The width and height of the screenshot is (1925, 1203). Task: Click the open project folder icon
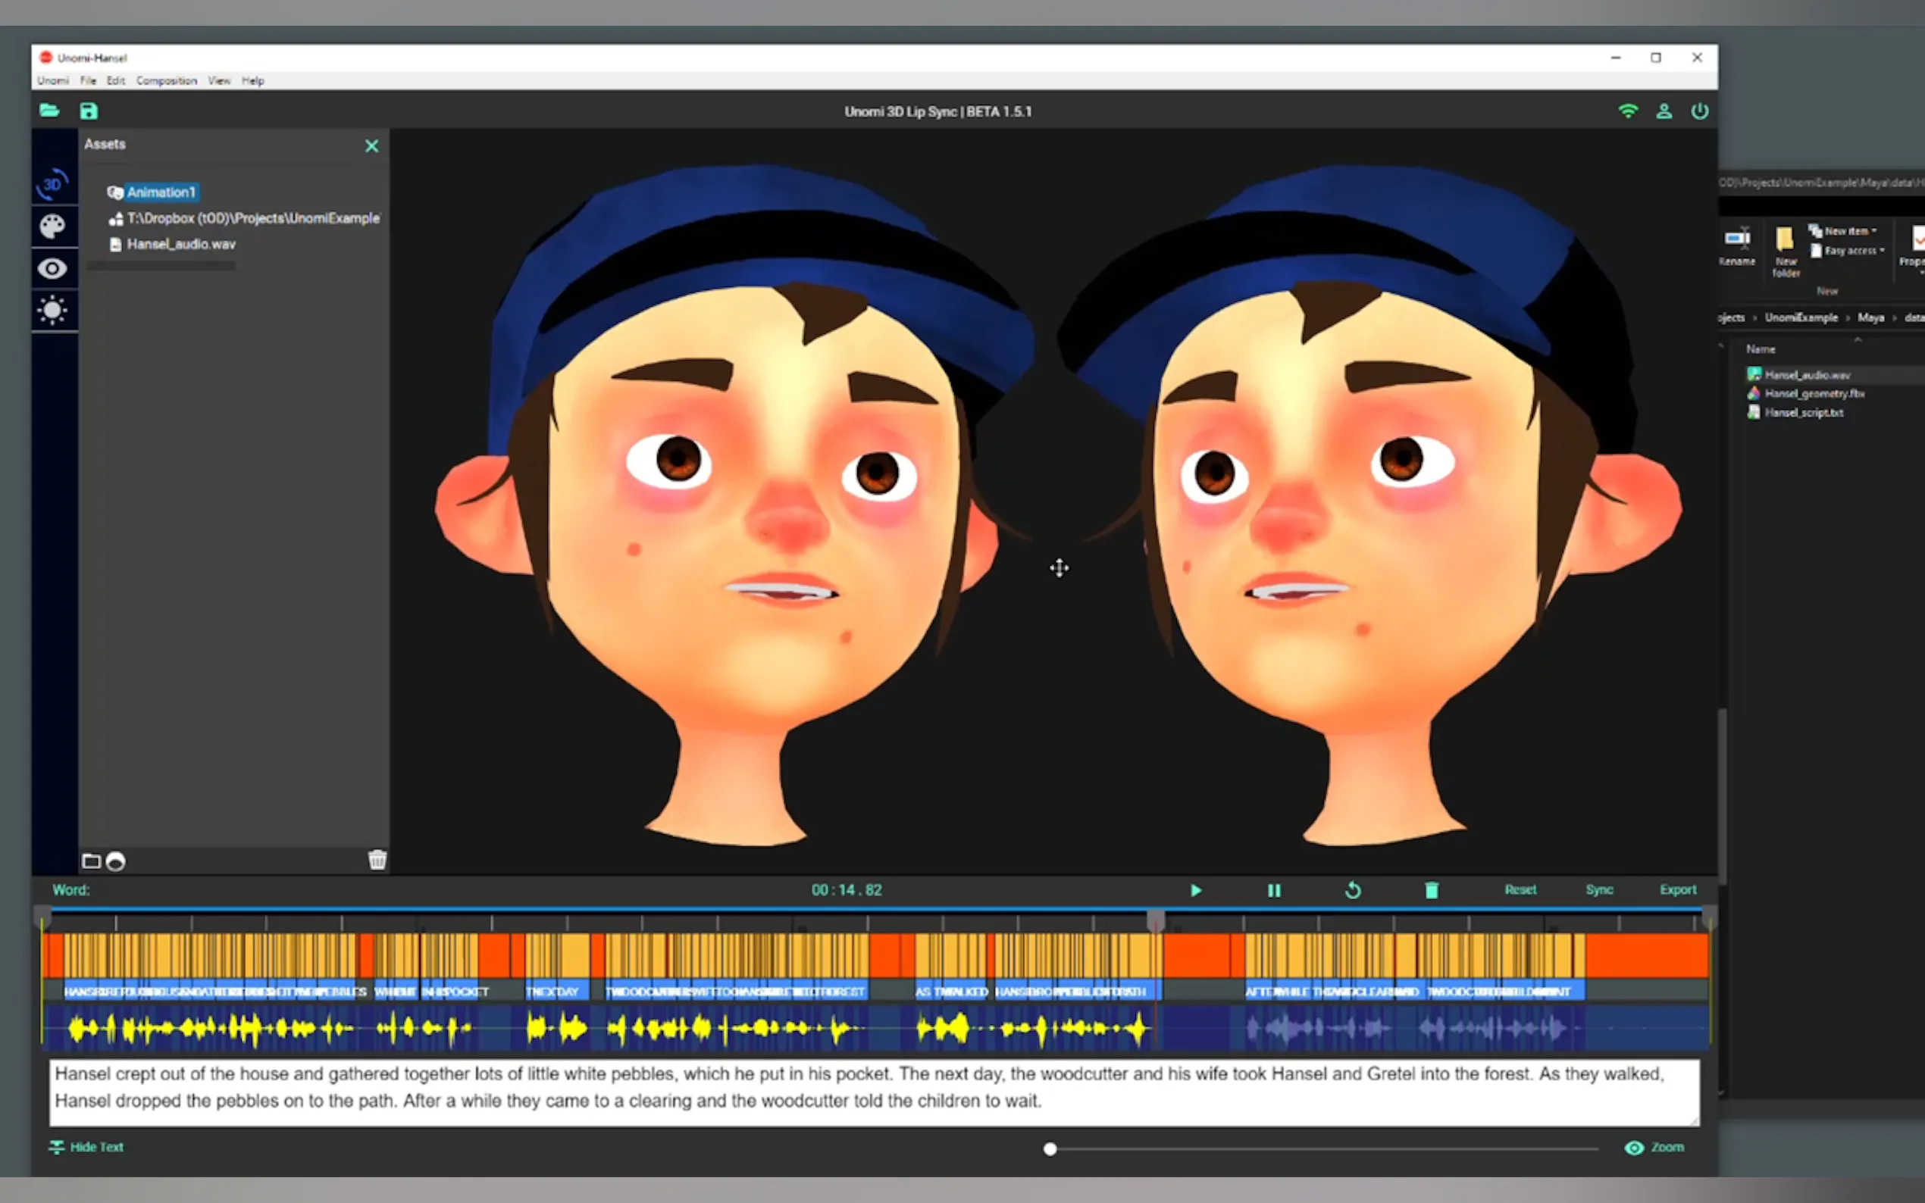(49, 111)
